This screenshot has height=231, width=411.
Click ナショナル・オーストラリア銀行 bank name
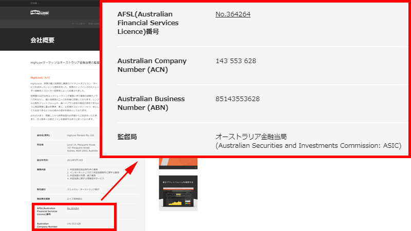click(83, 189)
